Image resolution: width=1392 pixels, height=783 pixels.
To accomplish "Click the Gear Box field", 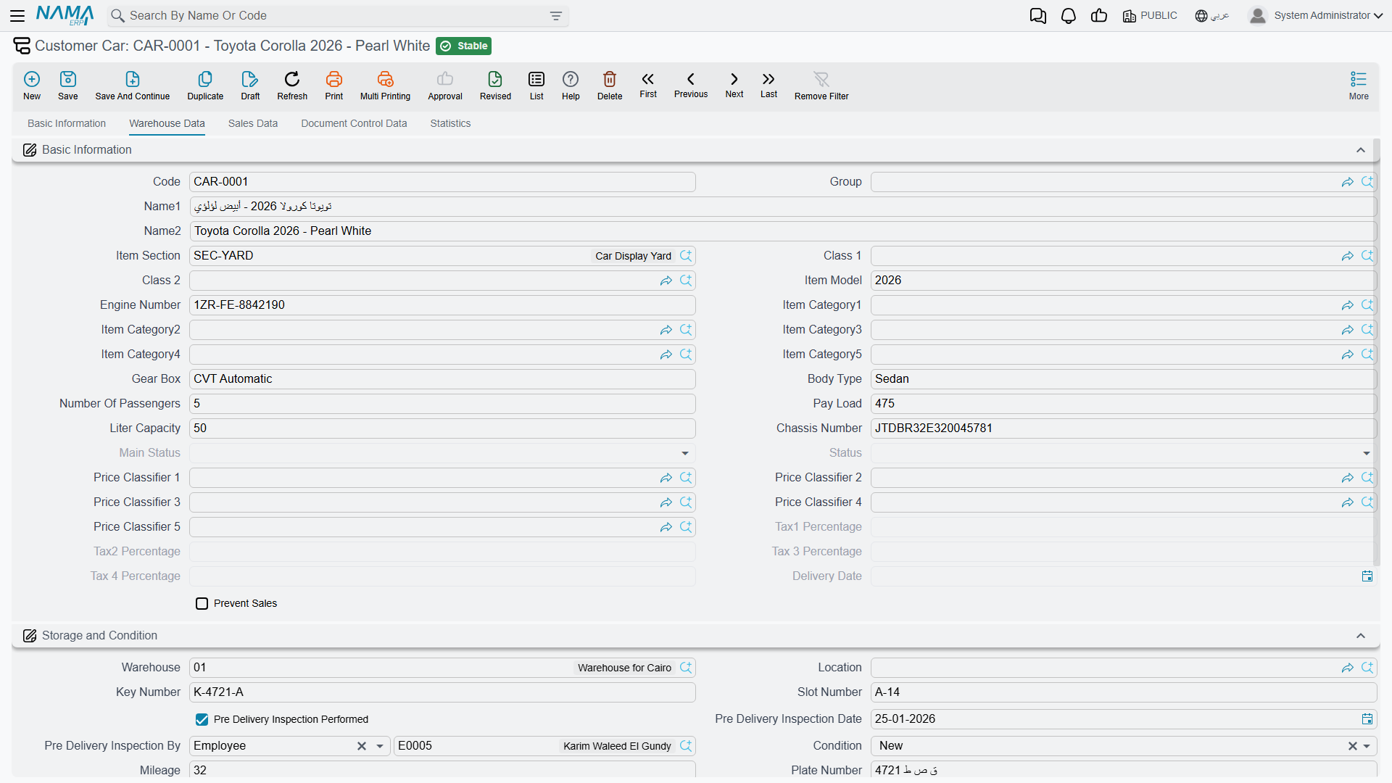I will click(442, 379).
